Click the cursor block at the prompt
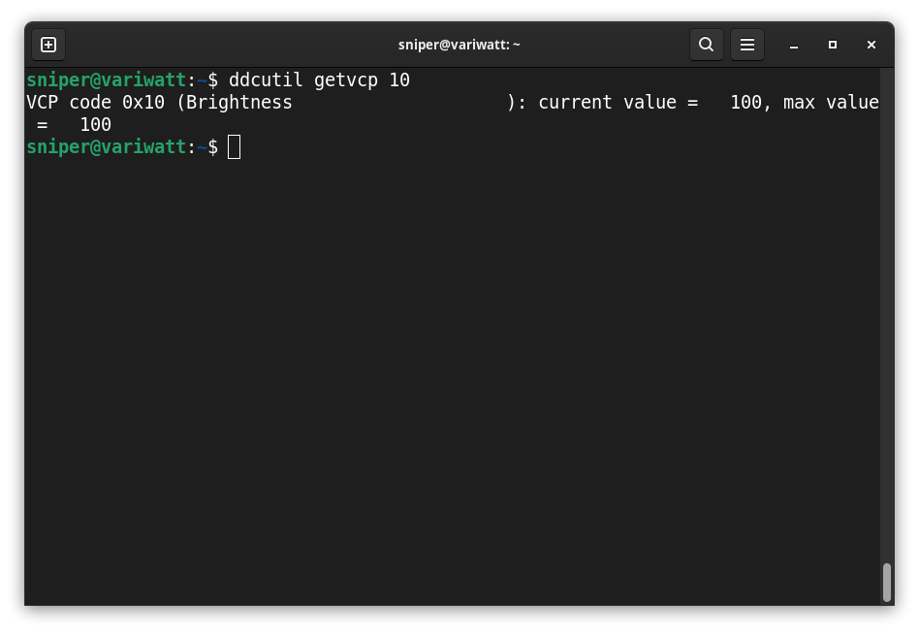This screenshot has width=919, height=633. tap(234, 147)
